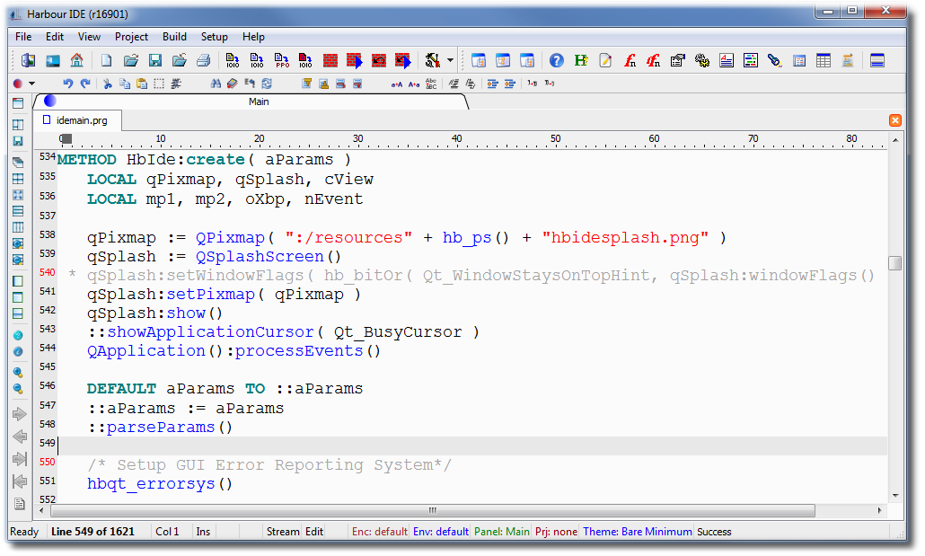The image size is (925, 556).
Task: Close the editor tab with orange X
Action: [894, 120]
